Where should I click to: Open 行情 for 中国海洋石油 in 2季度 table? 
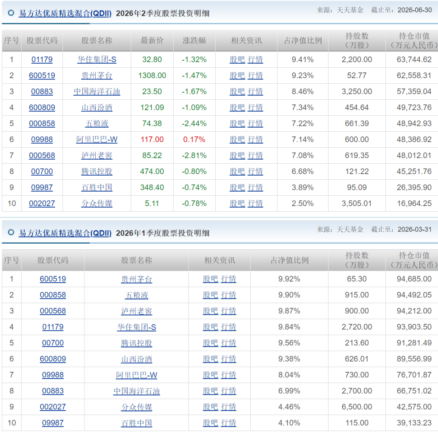tap(255, 91)
